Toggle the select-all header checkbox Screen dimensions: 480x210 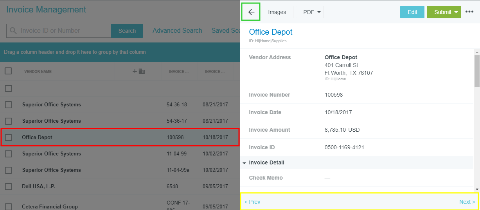[8, 71]
